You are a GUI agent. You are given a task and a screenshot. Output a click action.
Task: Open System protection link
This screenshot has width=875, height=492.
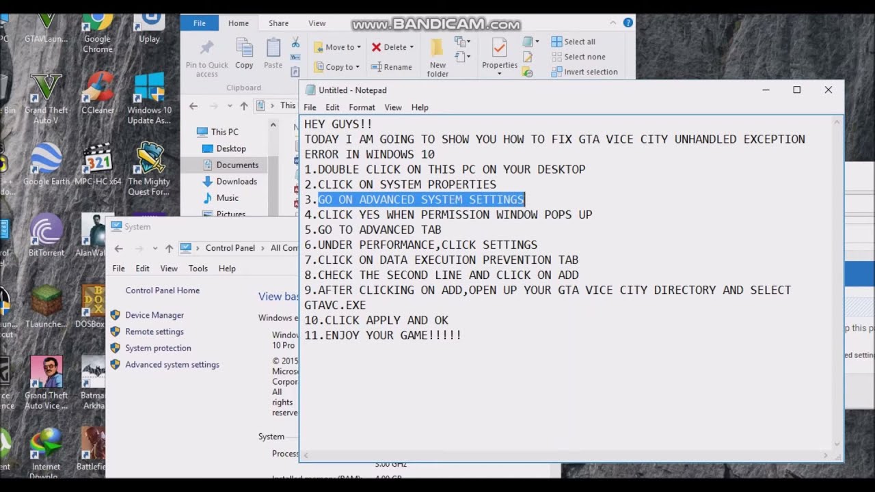click(x=158, y=348)
